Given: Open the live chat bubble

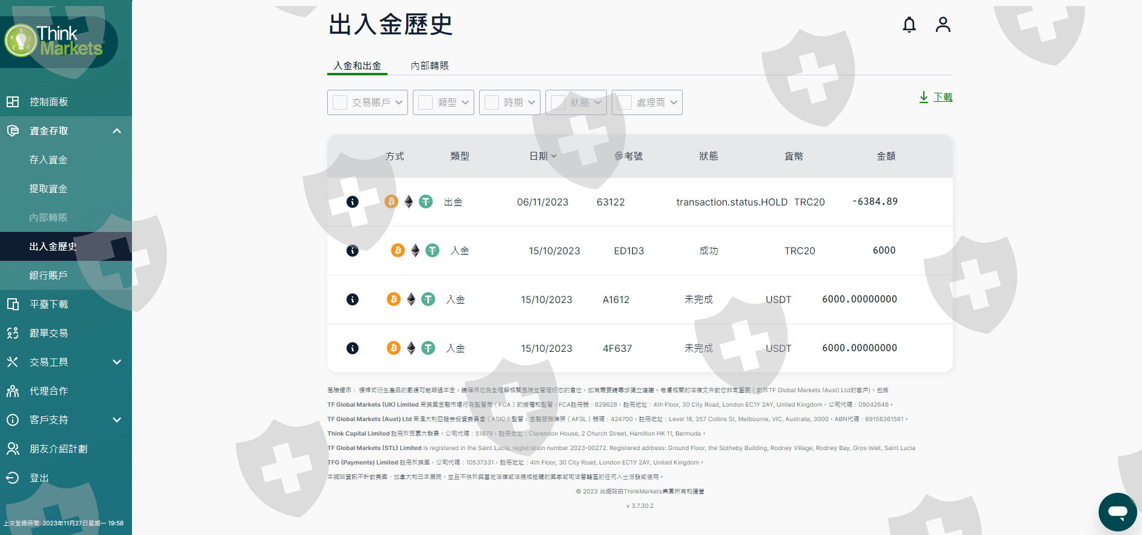Looking at the screenshot, I should [x=1117, y=512].
